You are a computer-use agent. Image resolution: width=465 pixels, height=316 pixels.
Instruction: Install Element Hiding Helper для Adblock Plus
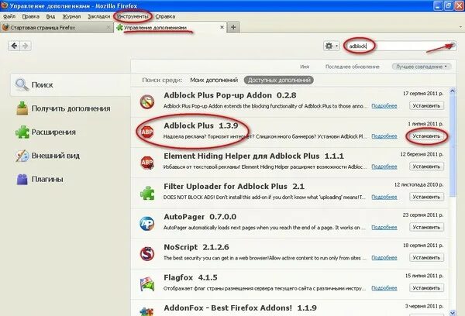point(426,167)
